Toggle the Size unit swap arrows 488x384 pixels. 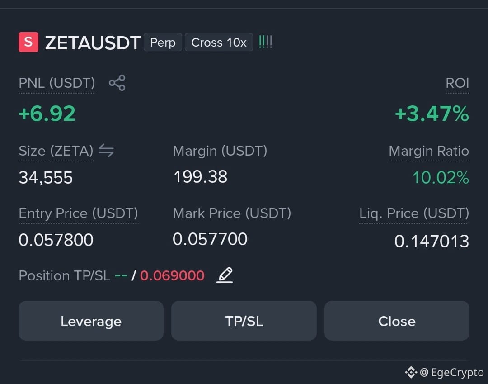[106, 151]
